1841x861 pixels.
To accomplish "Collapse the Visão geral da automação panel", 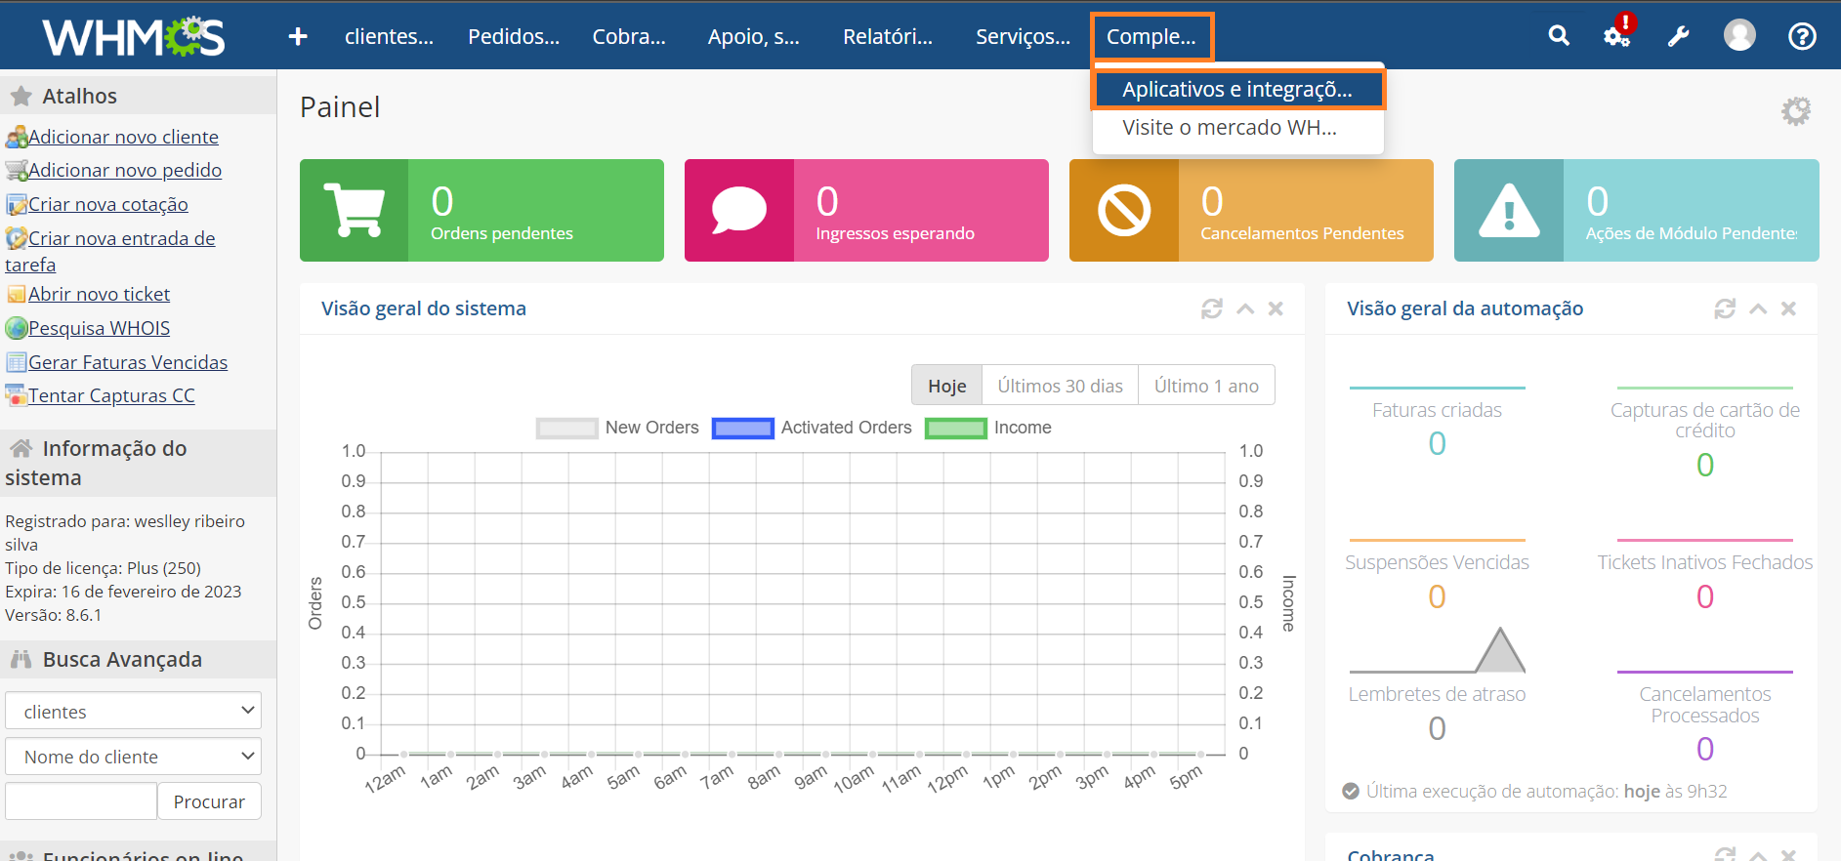I will click(1758, 308).
